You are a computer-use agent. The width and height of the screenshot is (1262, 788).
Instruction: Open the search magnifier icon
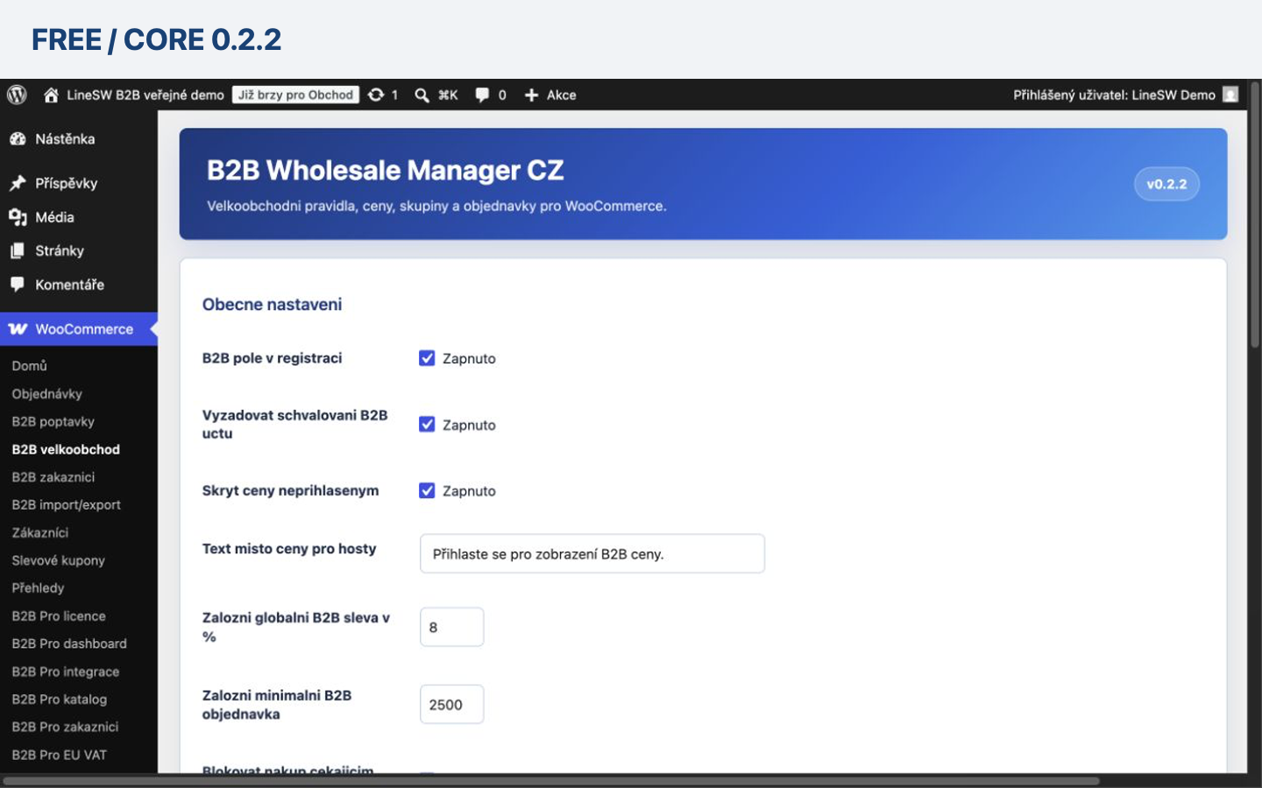tap(422, 95)
